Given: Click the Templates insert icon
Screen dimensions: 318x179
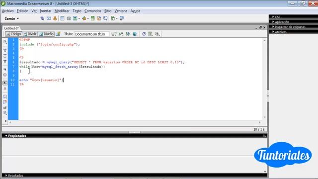Looking at the screenshot, I should pyautogui.click(x=113, y=18).
